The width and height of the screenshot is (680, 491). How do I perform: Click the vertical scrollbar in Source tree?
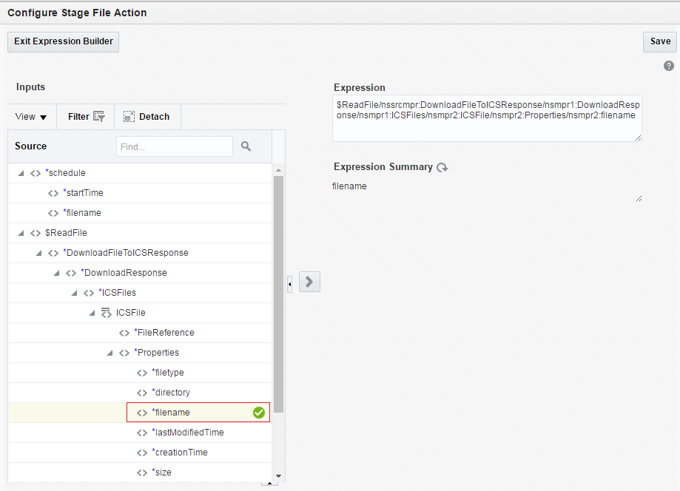coord(278,296)
